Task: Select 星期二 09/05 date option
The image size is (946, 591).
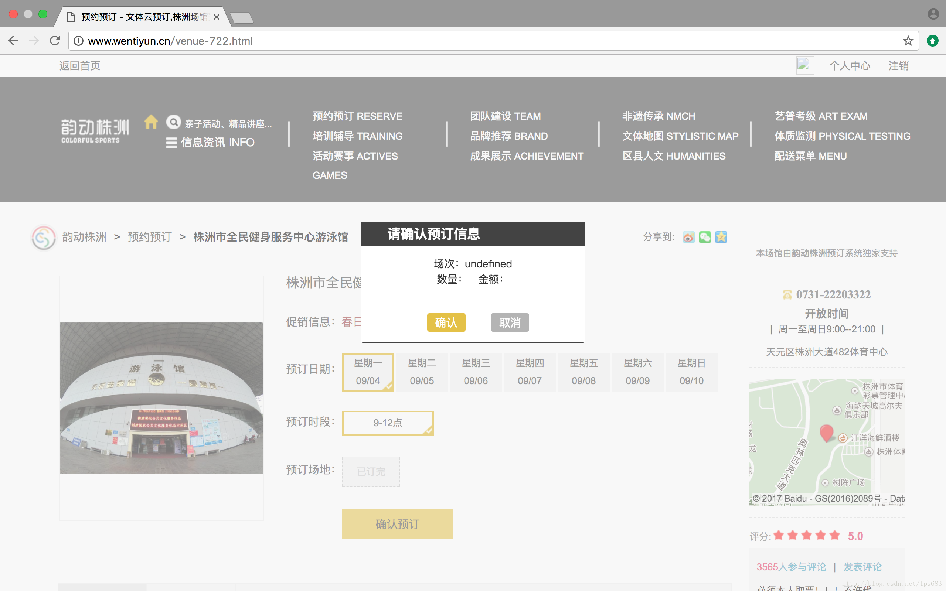Action: point(422,372)
